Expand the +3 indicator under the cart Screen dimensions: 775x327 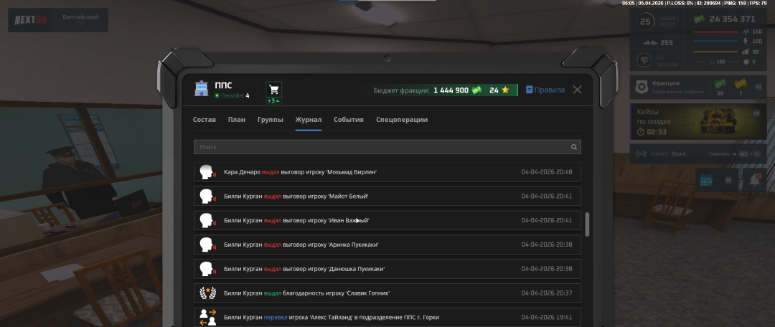point(273,101)
